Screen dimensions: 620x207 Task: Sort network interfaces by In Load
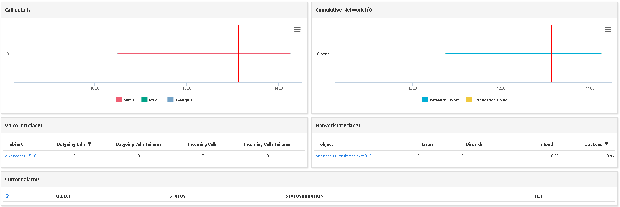[x=545, y=144]
